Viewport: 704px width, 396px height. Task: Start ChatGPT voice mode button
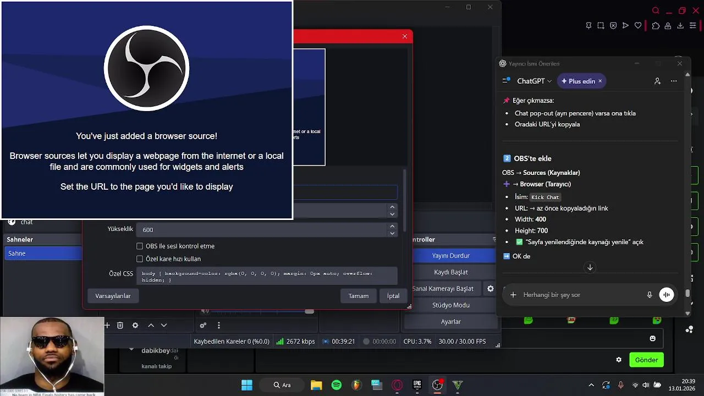pos(667,295)
